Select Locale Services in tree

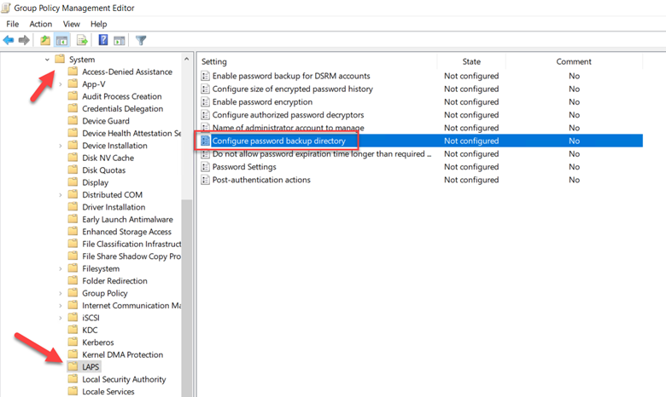pos(108,391)
